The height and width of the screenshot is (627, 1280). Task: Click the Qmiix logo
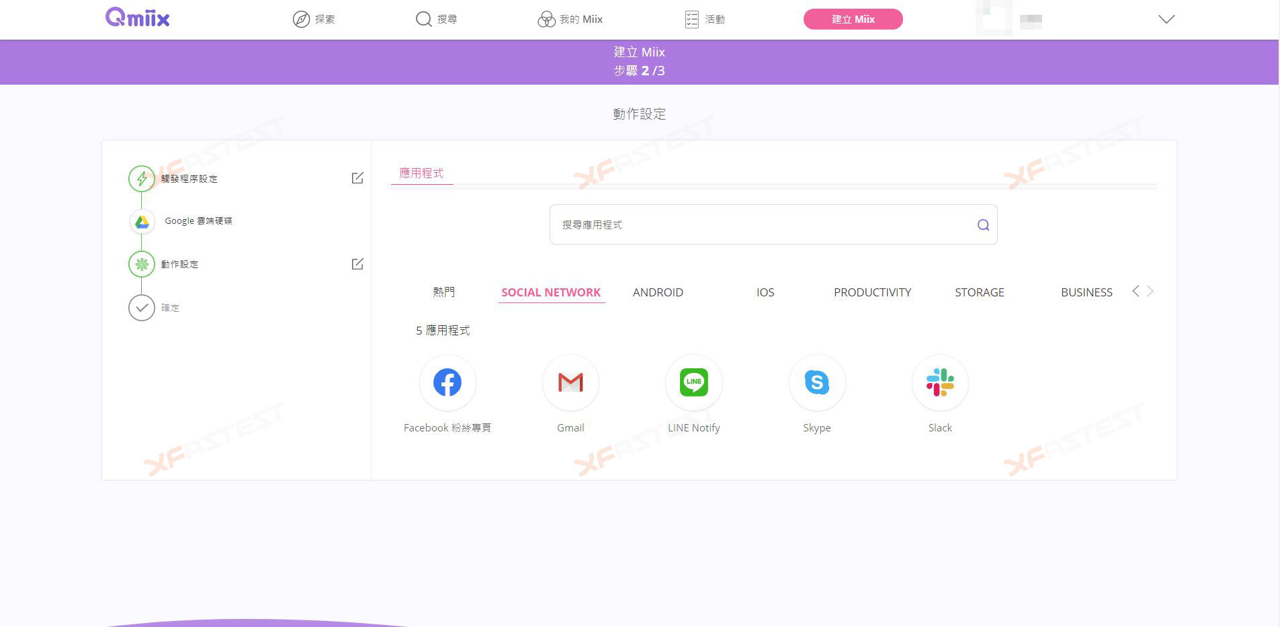pos(138,17)
